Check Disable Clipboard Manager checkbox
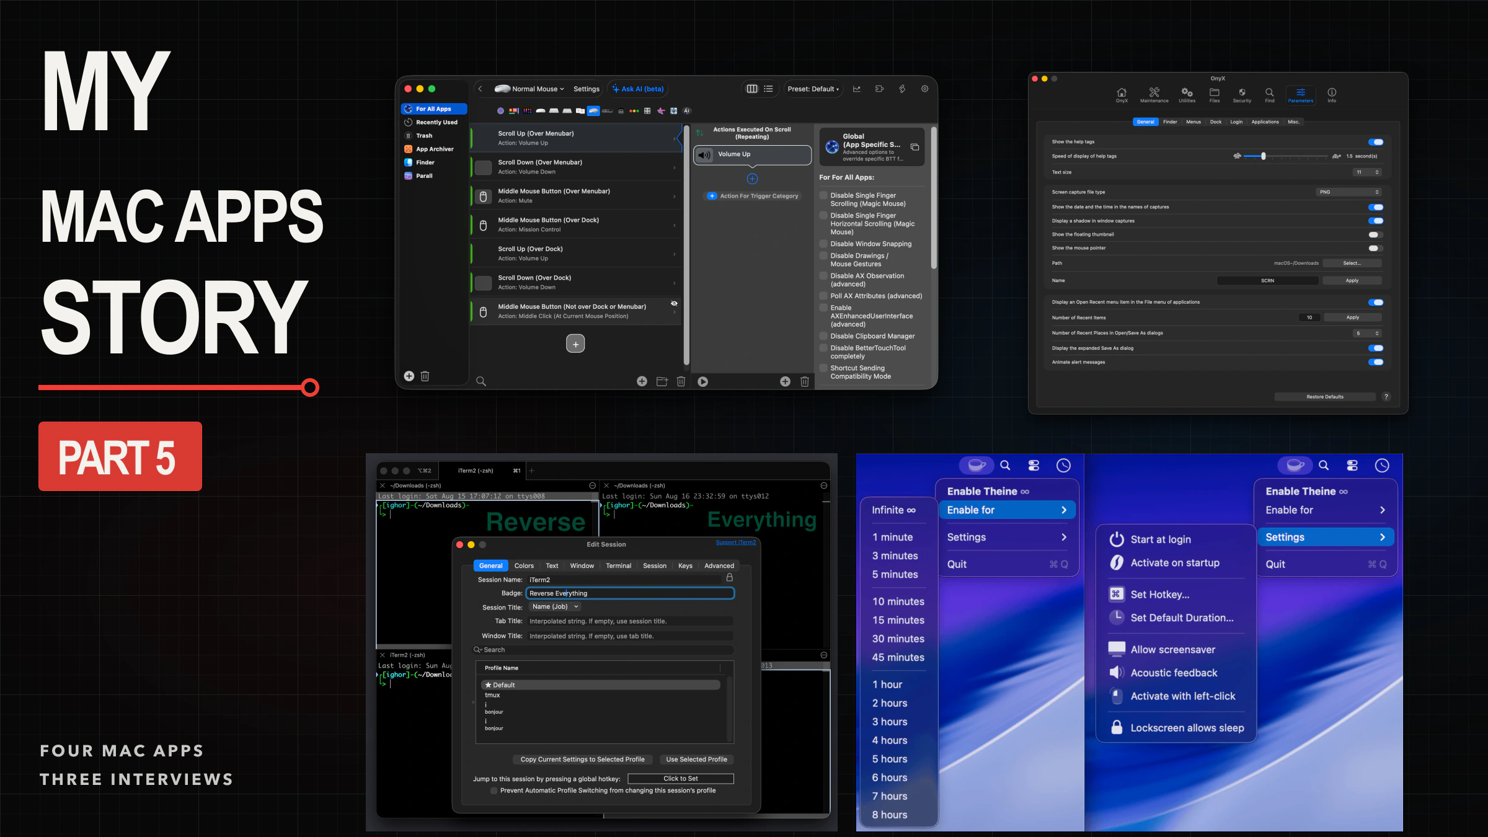Image resolution: width=1488 pixels, height=837 pixels. (823, 336)
